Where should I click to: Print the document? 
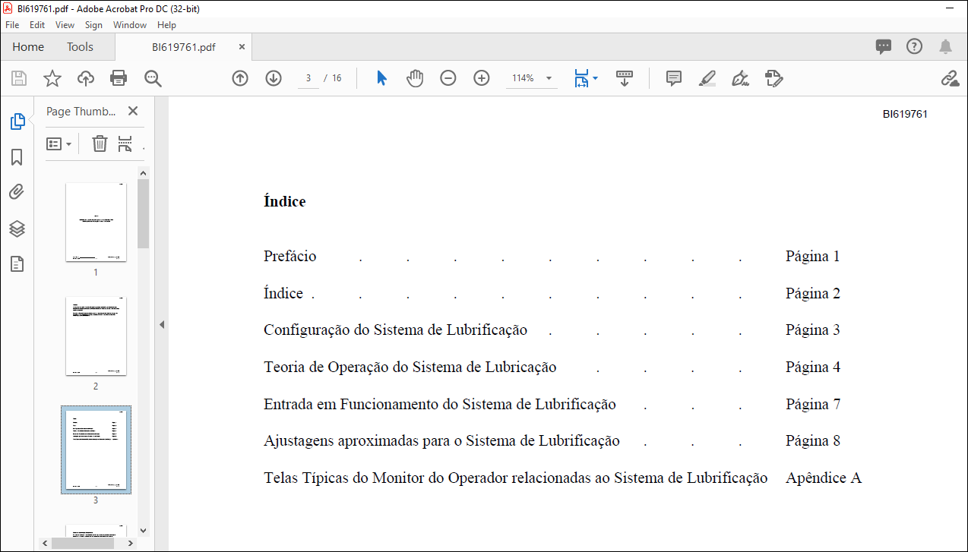[x=119, y=78]
